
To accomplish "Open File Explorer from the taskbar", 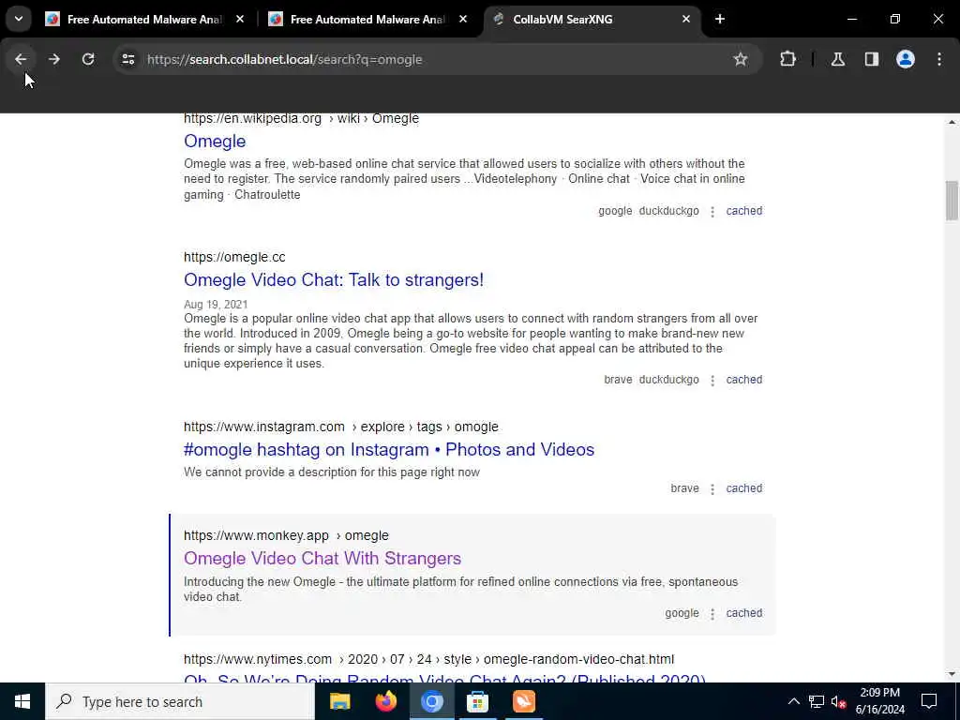I will point(339,701).
